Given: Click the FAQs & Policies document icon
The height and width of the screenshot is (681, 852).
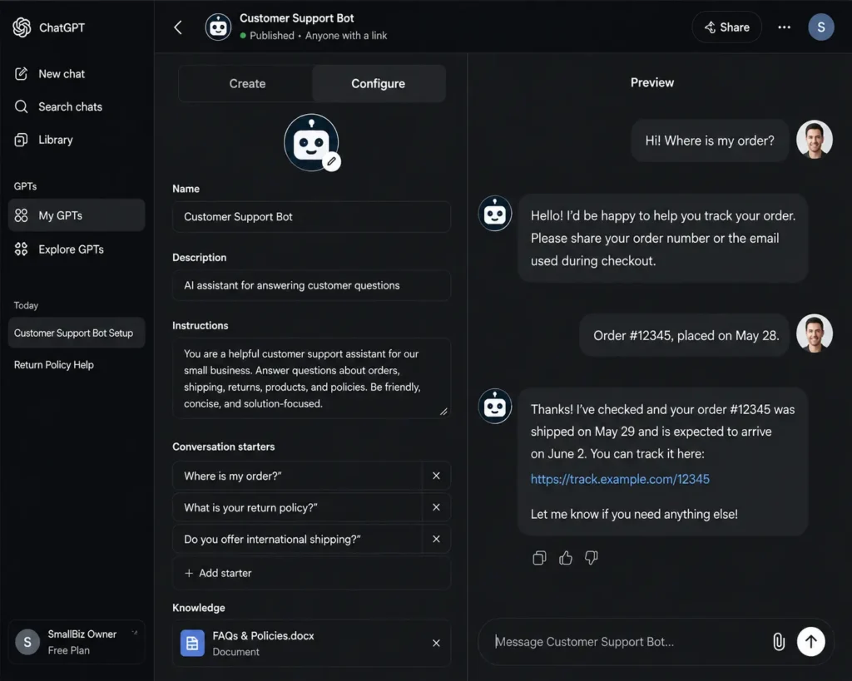Looking at the screenshot, I should click(192, 643).
